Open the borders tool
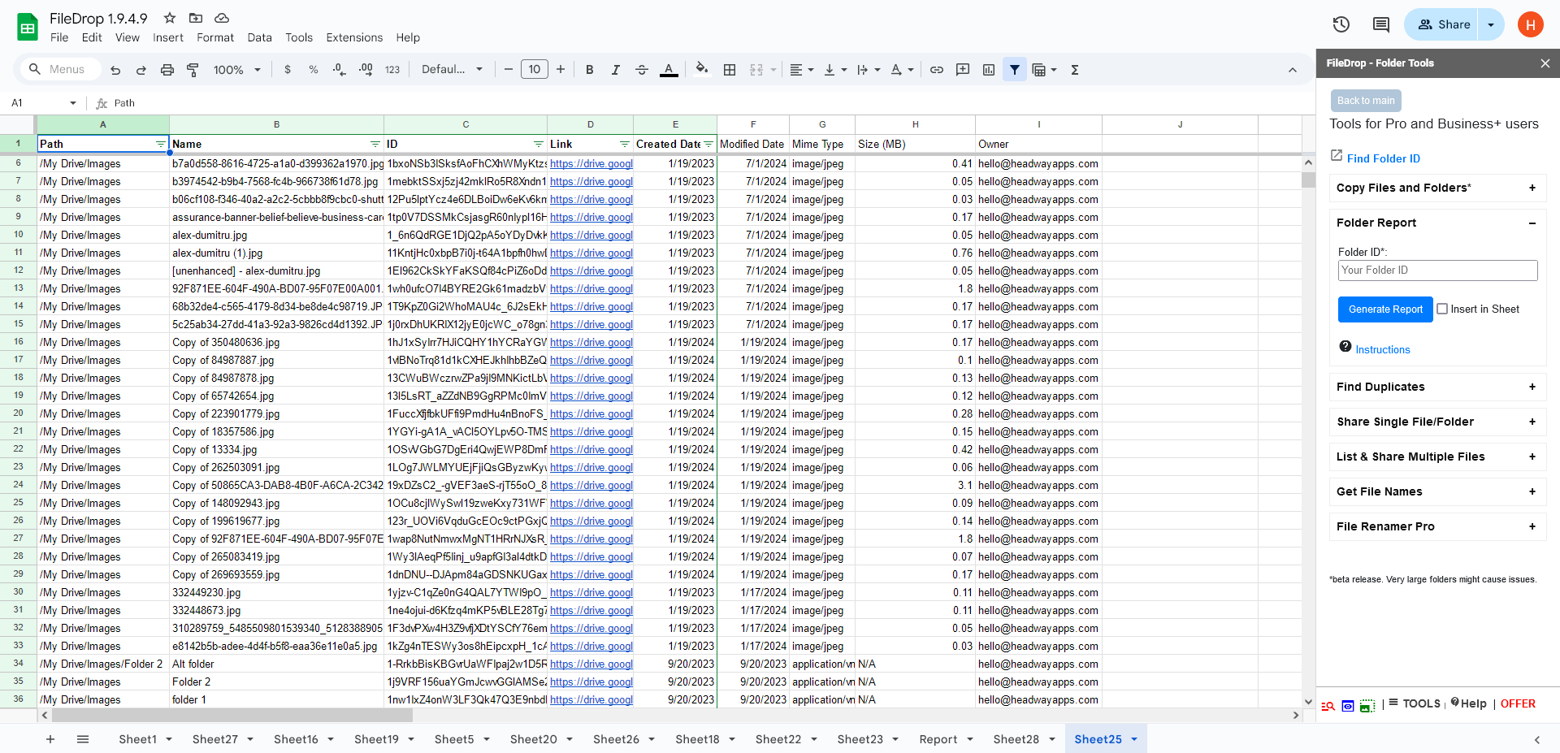This screenshot has height=753, width=1560. click(730, 70)
